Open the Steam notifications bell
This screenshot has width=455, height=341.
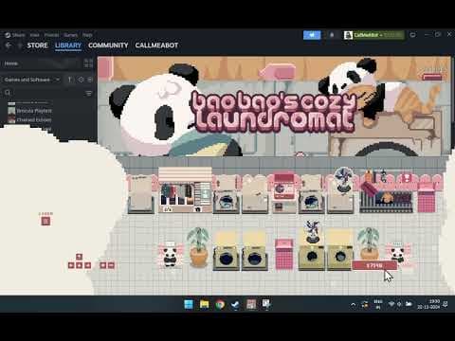332,35
